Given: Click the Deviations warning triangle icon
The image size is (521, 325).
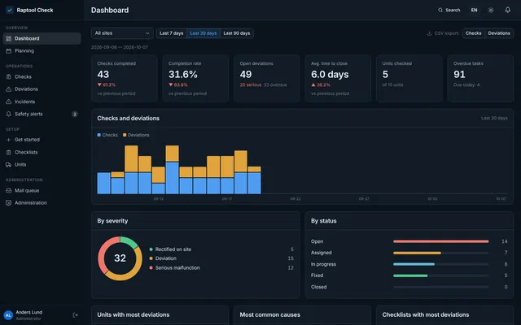Looking at the screenshot, I should (x=9, y=89).
